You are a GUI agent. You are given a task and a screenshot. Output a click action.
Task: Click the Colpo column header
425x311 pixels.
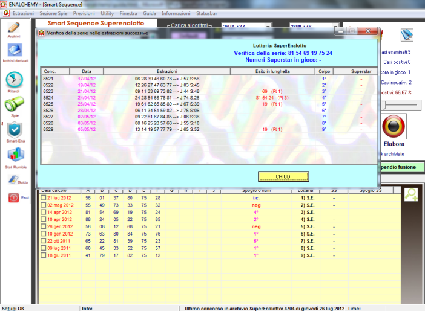click(x=324, y=71)
